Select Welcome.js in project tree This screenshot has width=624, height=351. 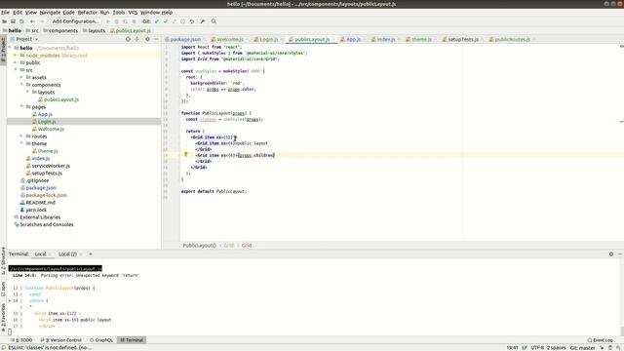click(51, 129)
